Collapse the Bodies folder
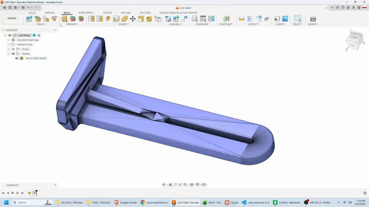This screenshot has height=207, width=369. click(x=8, y=54)
